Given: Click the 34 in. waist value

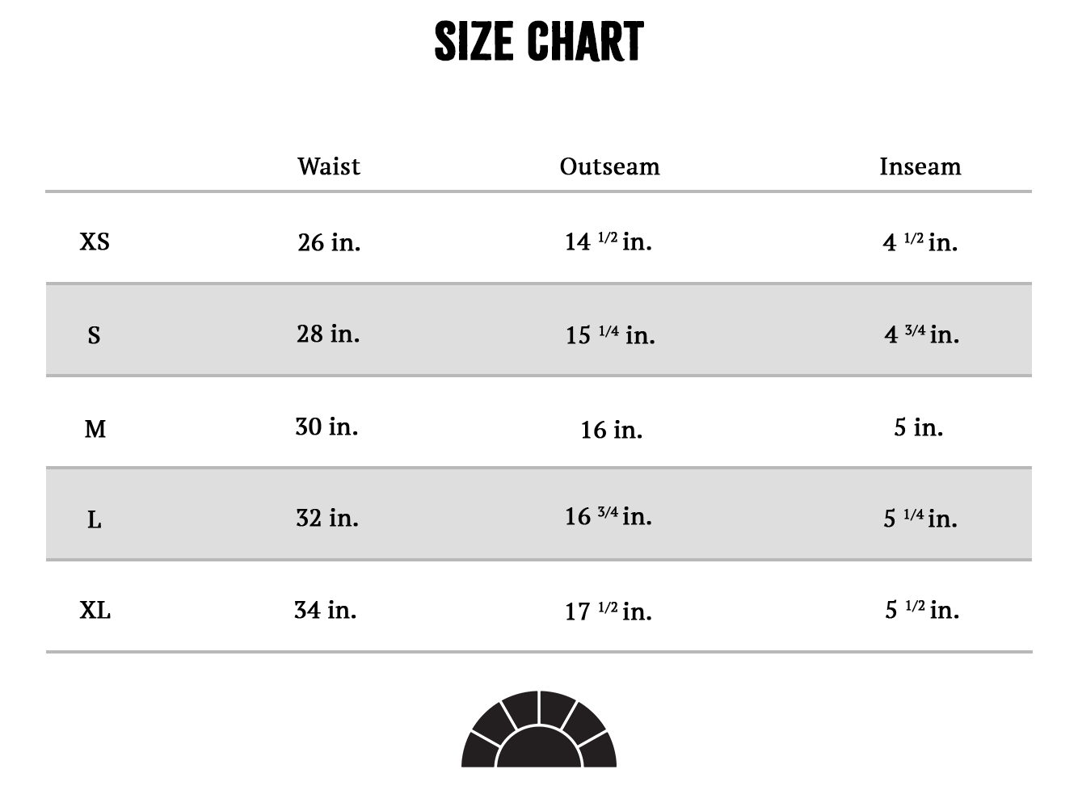Looking at the screenshot, I should [326, 609].
